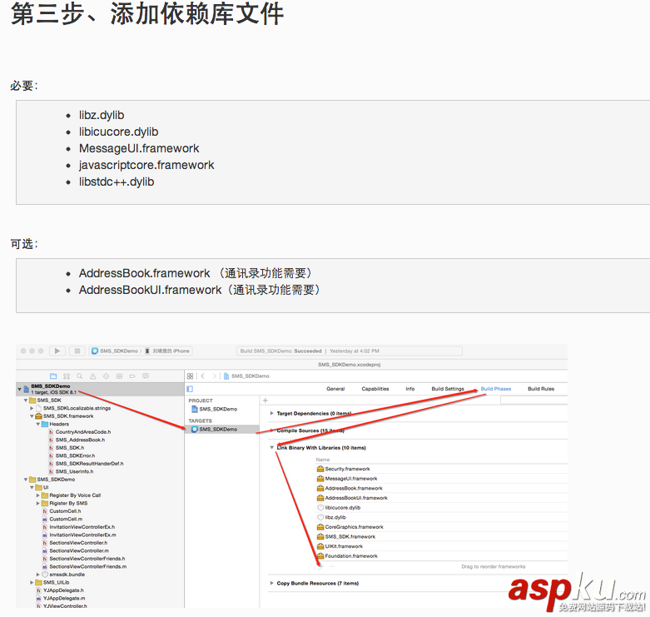Collapse the SMS_SDKDemo project root
This screenshot has height=617, width=650.
[19, 389]
